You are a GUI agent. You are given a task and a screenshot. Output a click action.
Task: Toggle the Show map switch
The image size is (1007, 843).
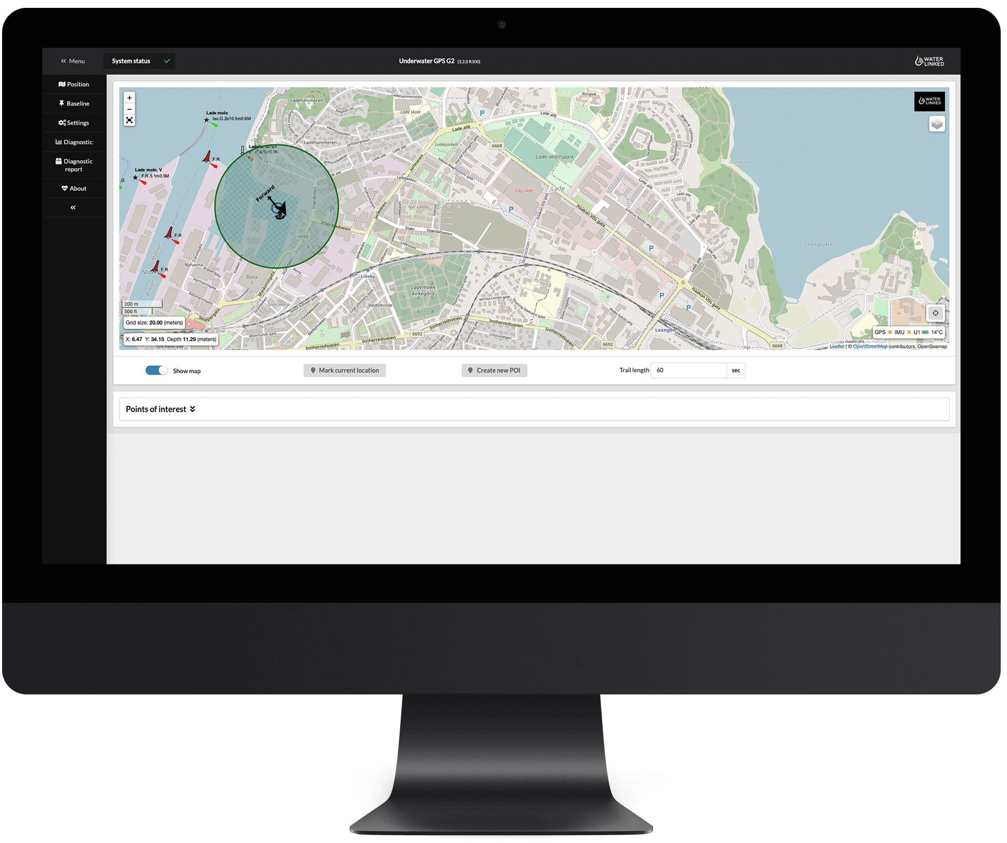click(x=156, y=371)
